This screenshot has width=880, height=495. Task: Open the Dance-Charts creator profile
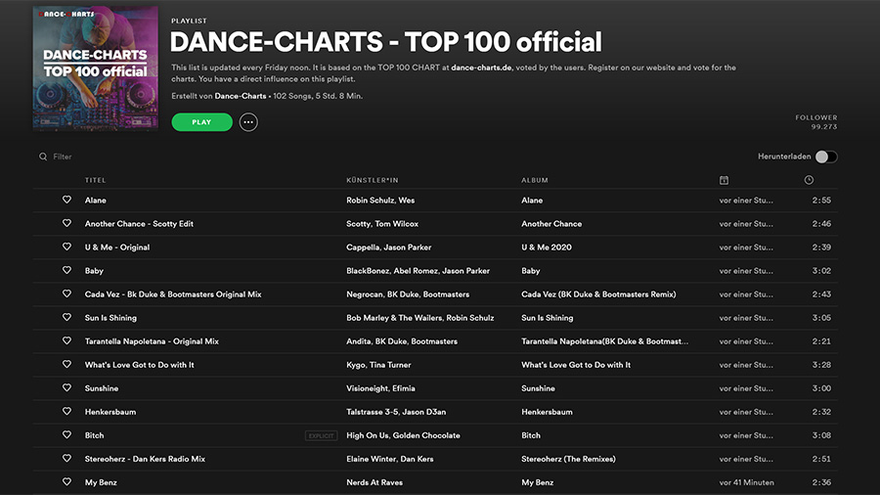coord(241,96)
